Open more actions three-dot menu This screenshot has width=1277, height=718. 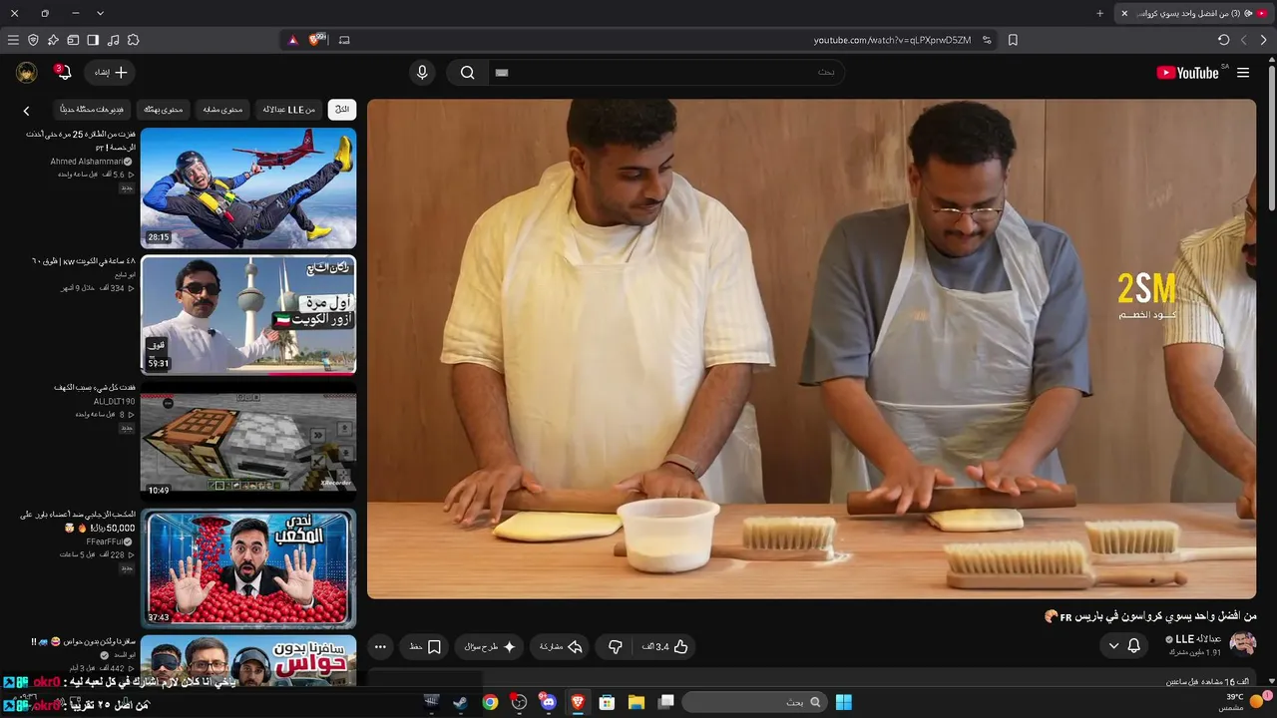380,647
